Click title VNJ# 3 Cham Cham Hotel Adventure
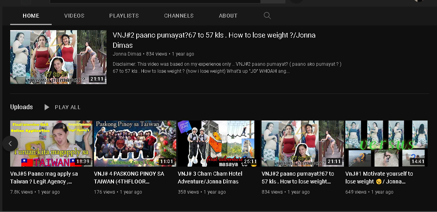Image resolution: width=437 pixels, height=212 pixels. (210, 178)
